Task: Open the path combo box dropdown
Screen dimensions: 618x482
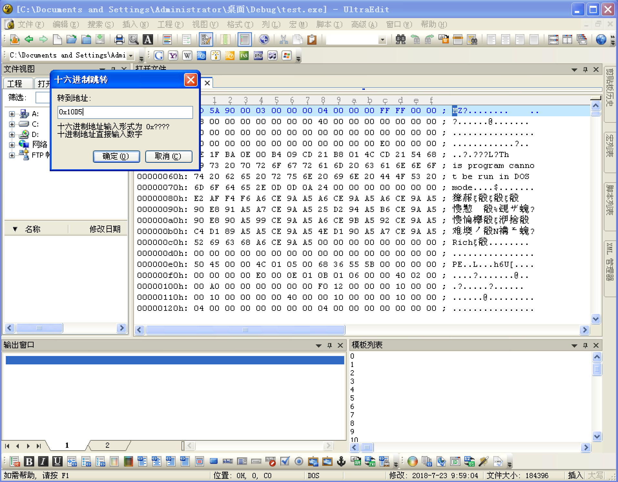Action: pos(131,56)
